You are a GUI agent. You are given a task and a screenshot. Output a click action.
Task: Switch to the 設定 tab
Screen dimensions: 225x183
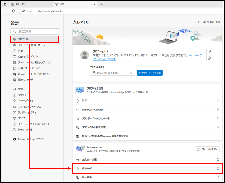75,4
